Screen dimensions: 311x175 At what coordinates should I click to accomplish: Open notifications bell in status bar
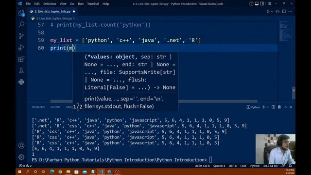[x=290, y=166]
